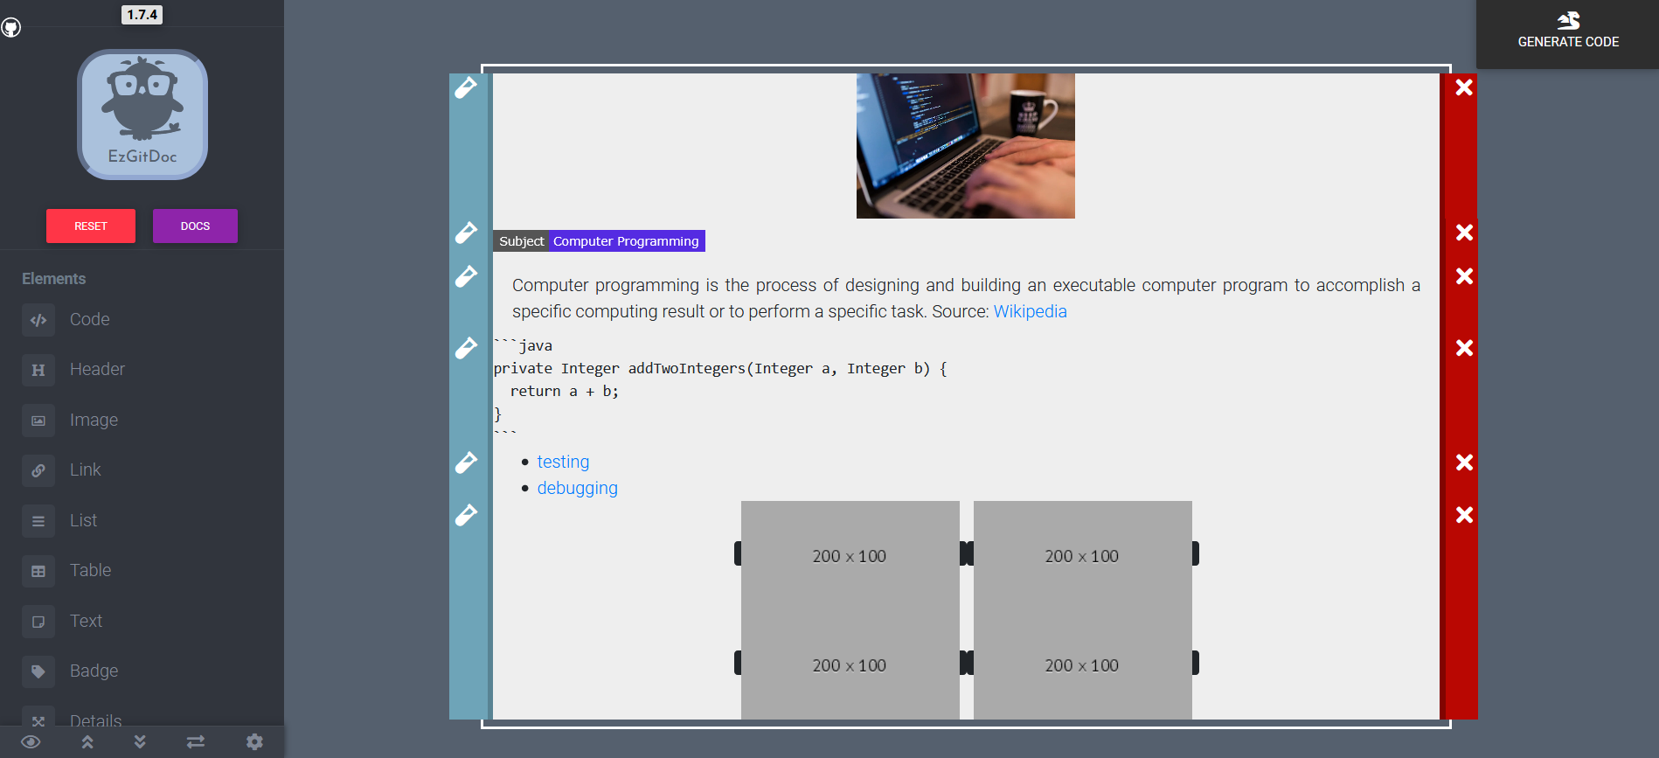Toggle the preview eye icon in the bottom bar
This screenshot has height=758, width=1659.
[31, 742]
